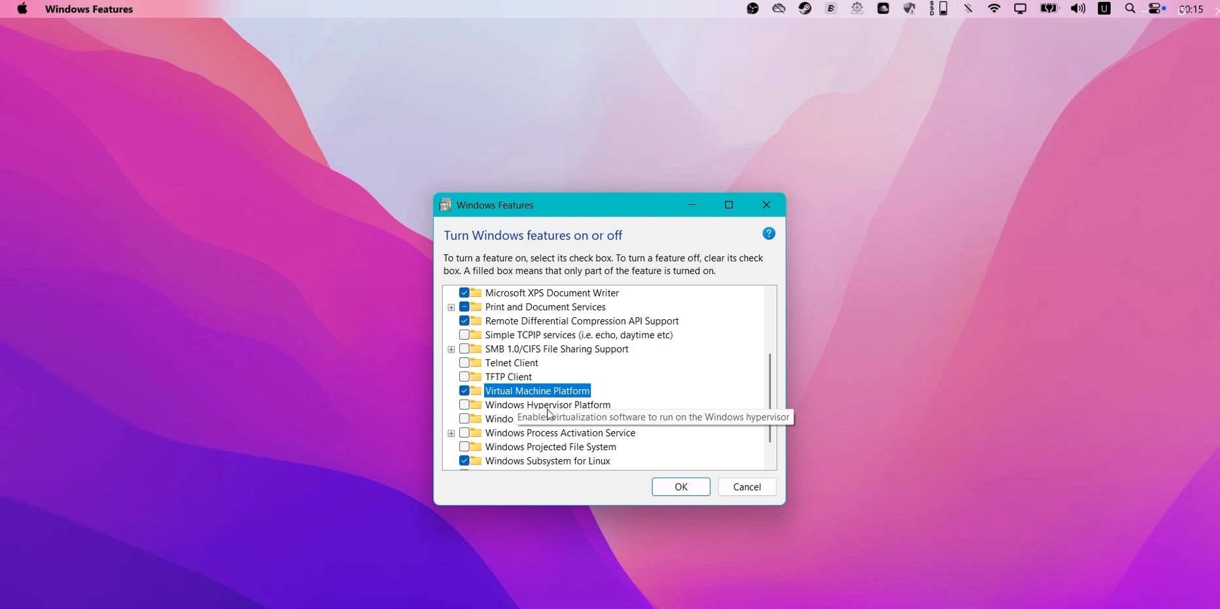
Task: Click the battery charging icon
Action: point(1049,9)
